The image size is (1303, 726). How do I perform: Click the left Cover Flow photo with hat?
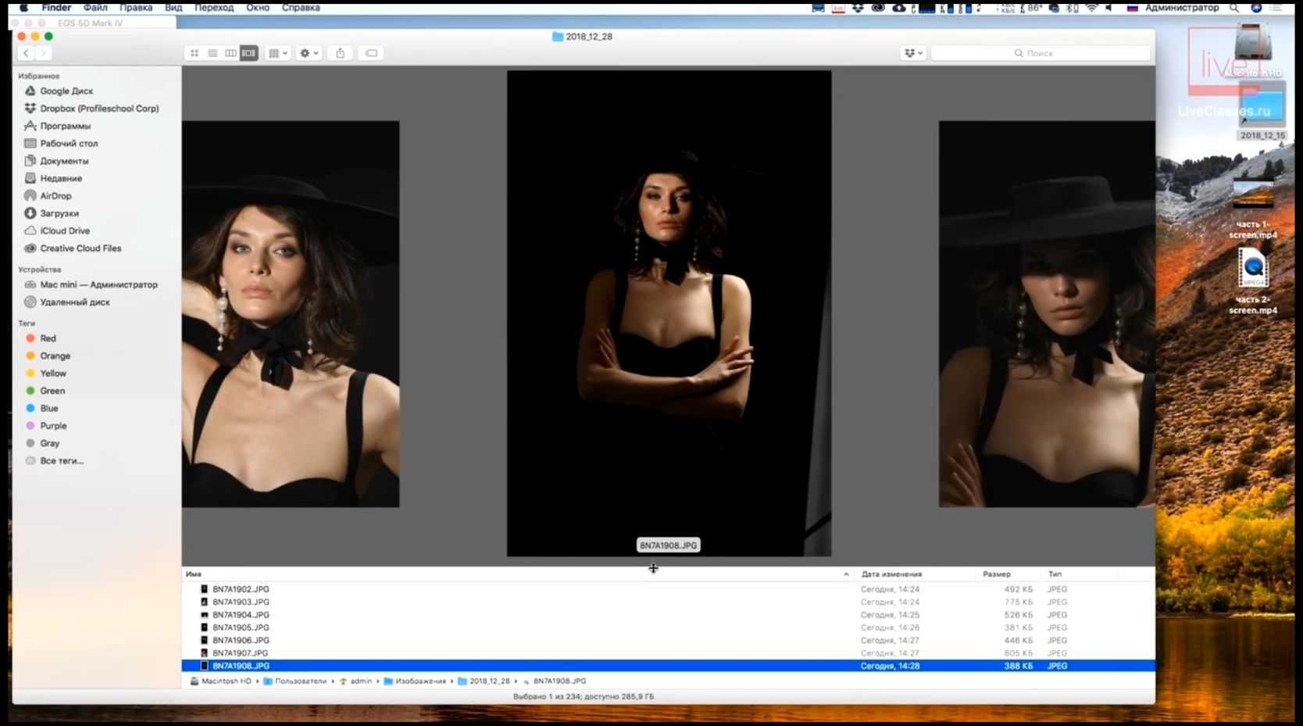(291, 314)
